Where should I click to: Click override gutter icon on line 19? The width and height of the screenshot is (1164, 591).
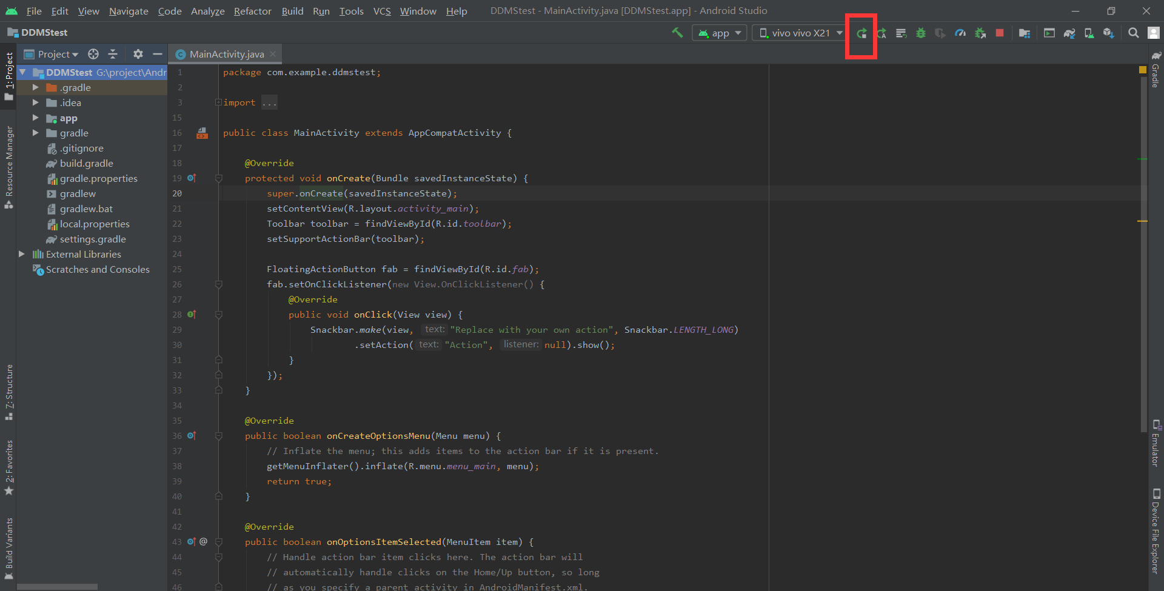[192, 178]
